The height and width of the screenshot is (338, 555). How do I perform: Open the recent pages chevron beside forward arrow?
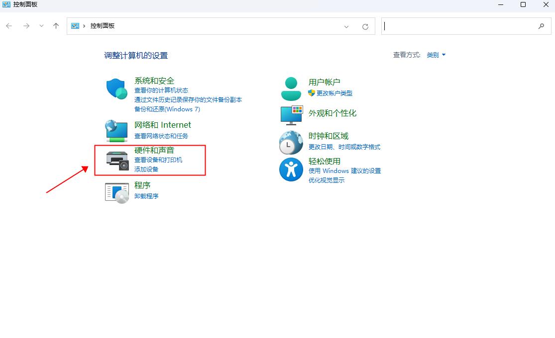click(41, 26)
